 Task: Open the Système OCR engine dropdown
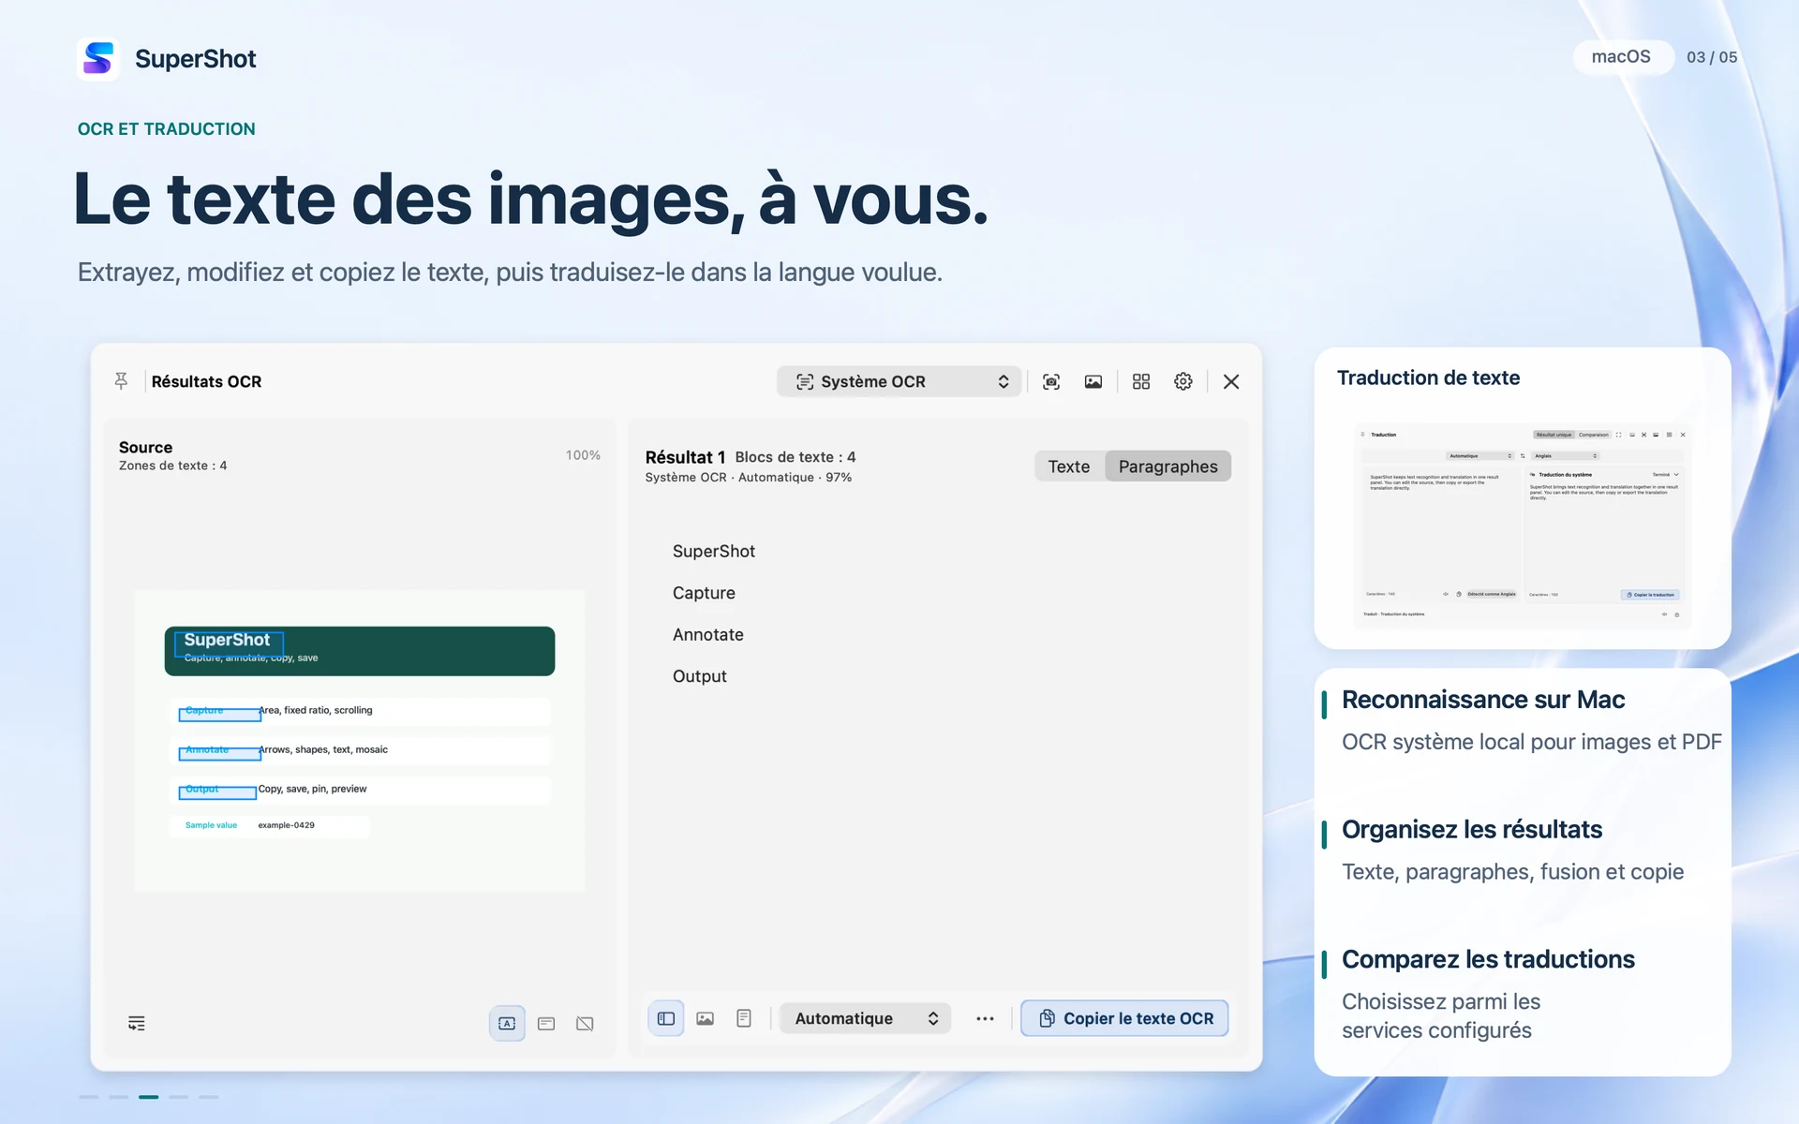tap(899, 381)
